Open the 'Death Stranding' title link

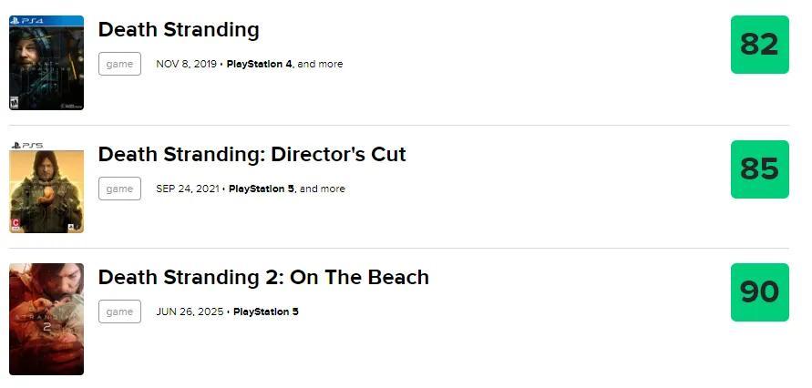point(179,30)
